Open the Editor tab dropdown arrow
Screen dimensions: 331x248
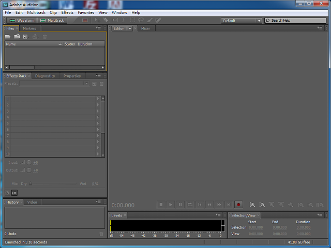[130, 28]
